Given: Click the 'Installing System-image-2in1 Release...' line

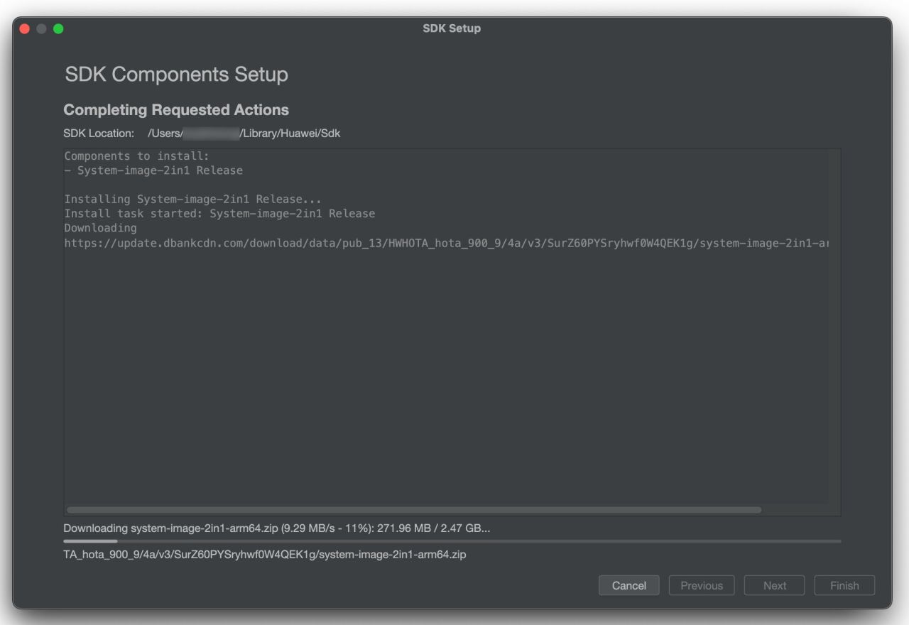Looking at the screenshot, I should pos(192,200).
